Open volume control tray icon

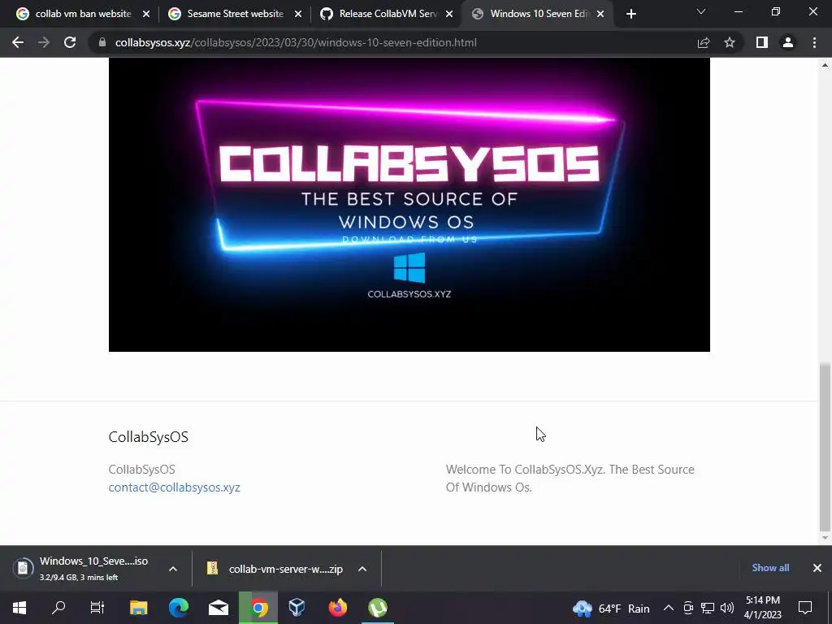coord(727,608)
